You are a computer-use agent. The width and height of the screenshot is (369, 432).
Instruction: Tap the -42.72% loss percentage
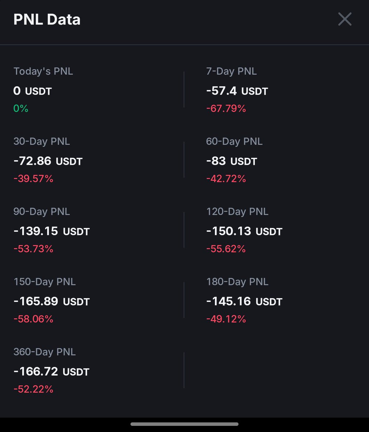coord(226,179)
